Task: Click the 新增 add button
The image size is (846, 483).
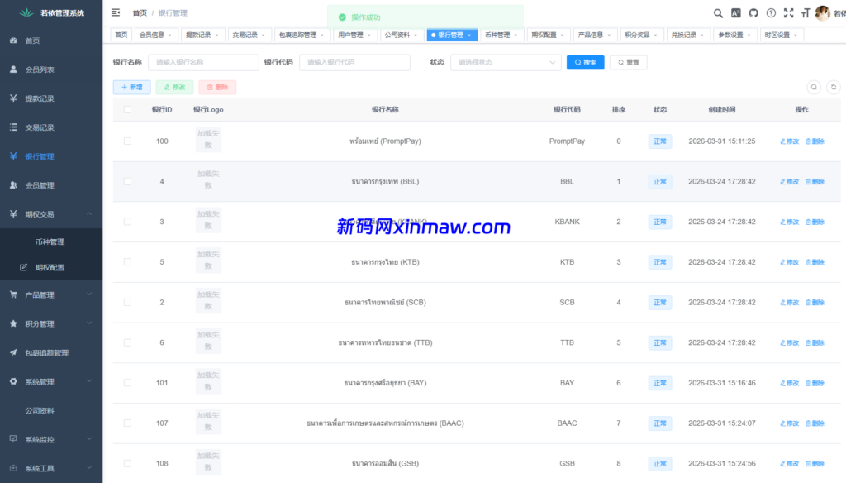Action: [131, 87]
